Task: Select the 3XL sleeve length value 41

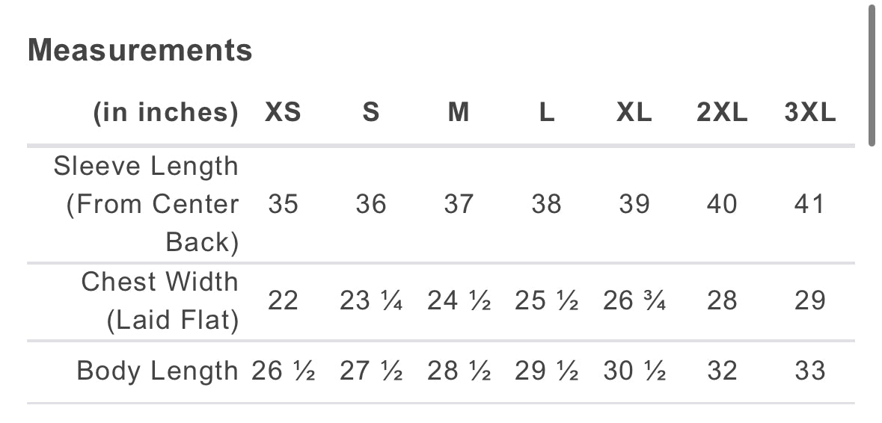Action: [809, 203]
